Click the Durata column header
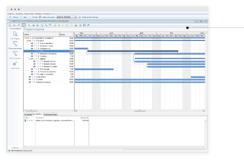This screenshot has height=160, width=244. 67,34
